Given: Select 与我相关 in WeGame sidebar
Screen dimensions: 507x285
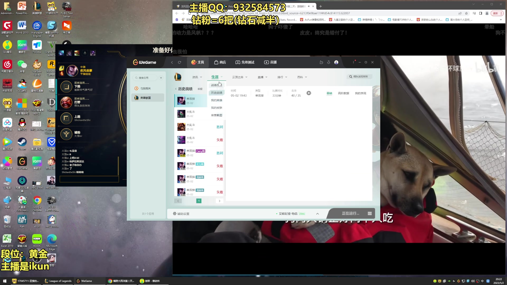Looking at the screenshot, I should point(148,89).
